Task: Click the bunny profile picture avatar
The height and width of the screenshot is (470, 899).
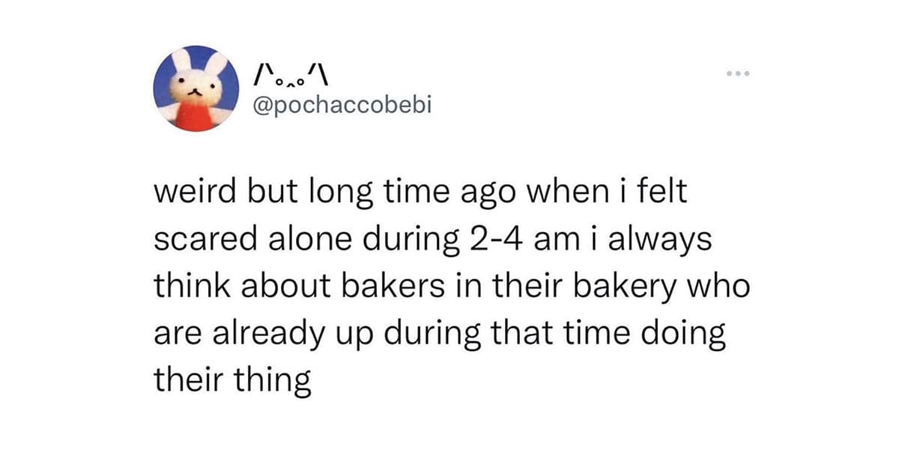Action: click(196, 88)
